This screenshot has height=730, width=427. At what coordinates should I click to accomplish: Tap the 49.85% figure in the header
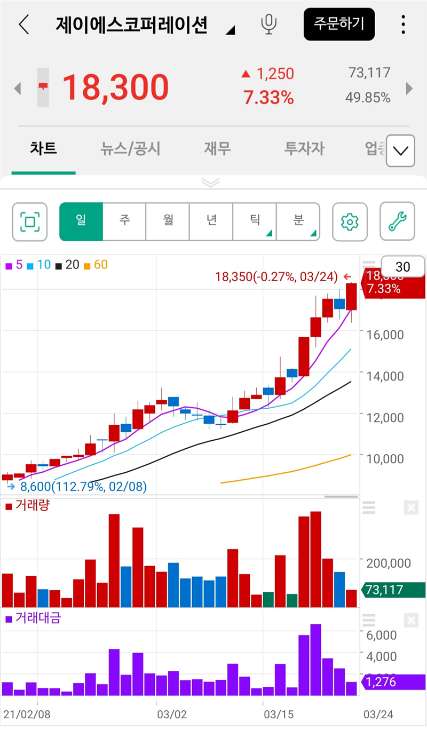(x=369, y=98)
